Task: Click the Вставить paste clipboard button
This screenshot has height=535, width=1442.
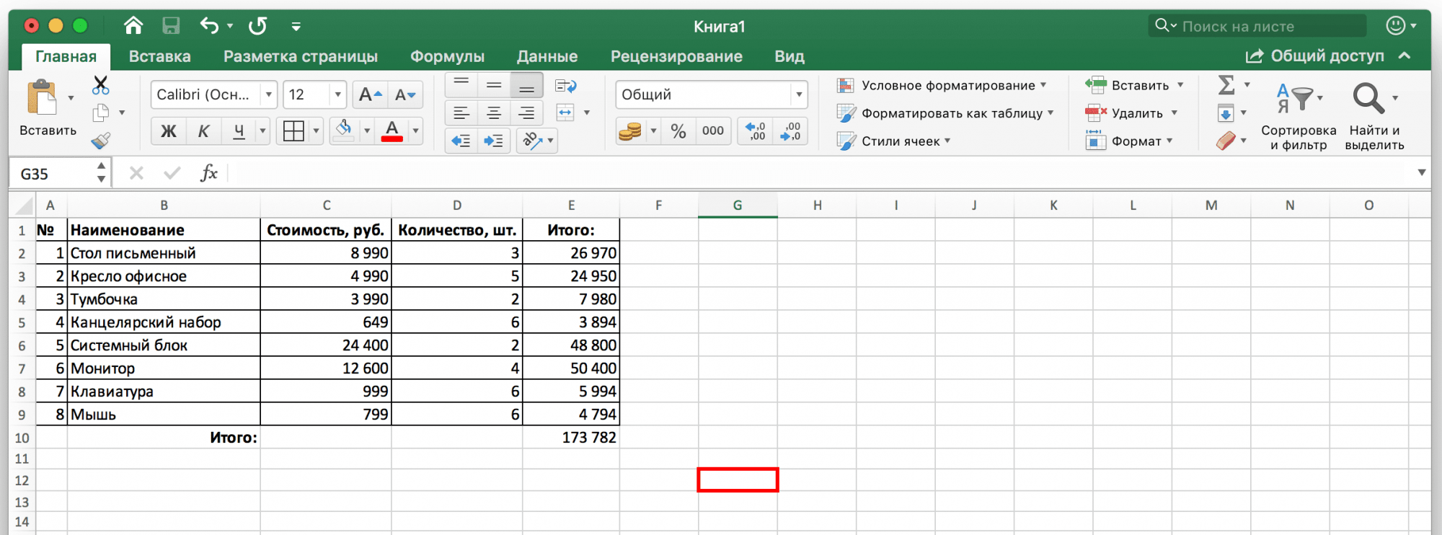Action: click(43, 98)
